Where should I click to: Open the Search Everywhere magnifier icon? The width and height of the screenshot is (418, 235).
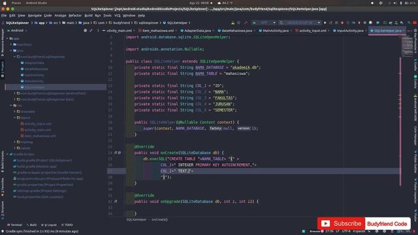[409, 23]
